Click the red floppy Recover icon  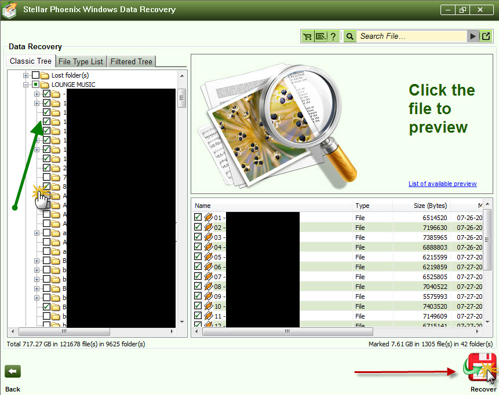tap(480, 367)
